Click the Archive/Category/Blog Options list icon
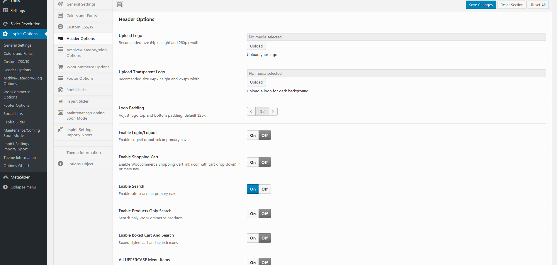 [x=60, y=50]
